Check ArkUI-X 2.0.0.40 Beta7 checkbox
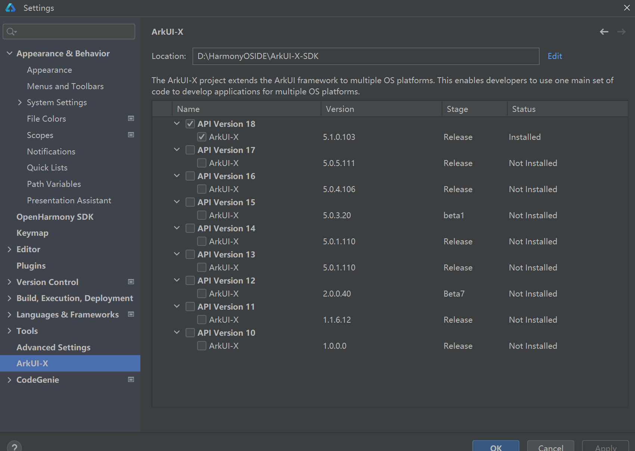 tap(202, 294)
